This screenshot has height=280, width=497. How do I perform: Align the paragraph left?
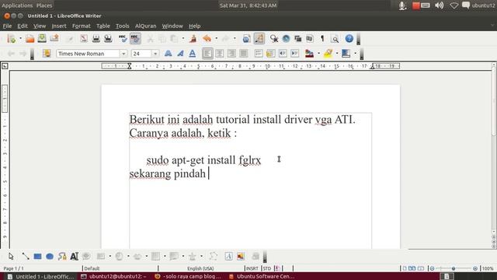coord(207,54)
